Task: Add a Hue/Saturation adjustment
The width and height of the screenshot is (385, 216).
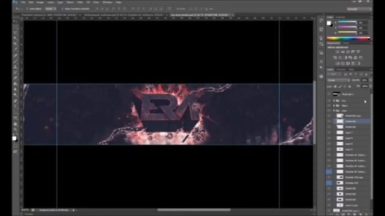Action: click(335, 58)
